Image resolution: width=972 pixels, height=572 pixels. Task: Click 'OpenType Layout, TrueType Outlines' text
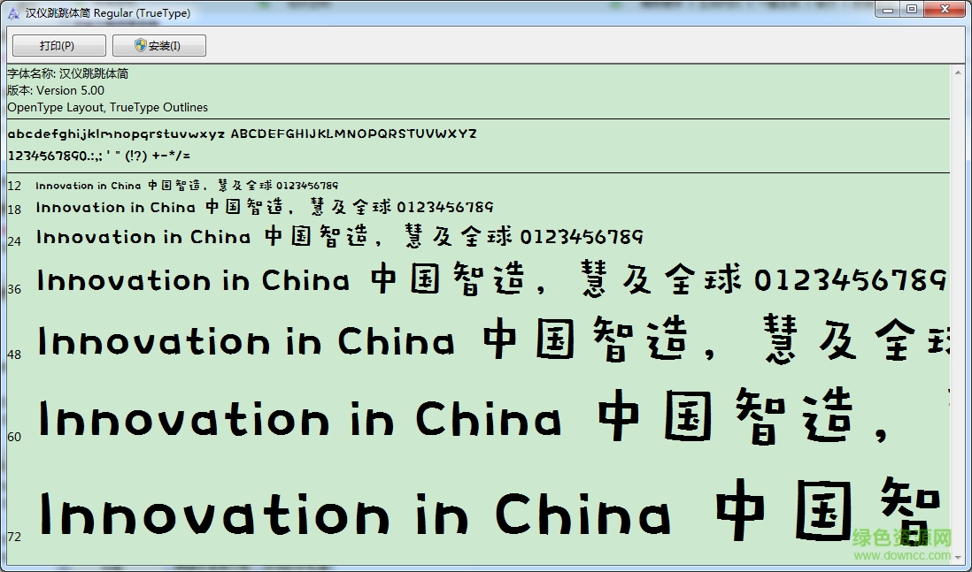(x=108, y=107)
